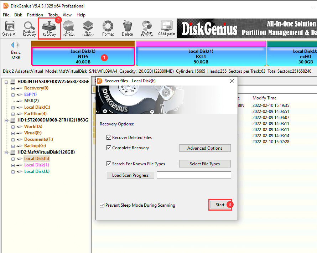This screenshot has width=317, height=253.
Task: Toggle Prevent Sleep Mode During Scanning
Action: [102, 205]
